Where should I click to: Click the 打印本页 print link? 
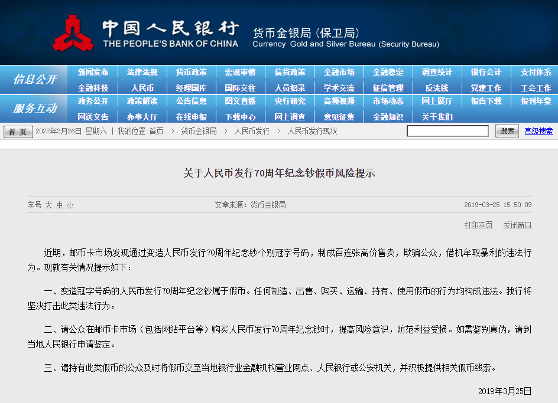pos(478,225)
